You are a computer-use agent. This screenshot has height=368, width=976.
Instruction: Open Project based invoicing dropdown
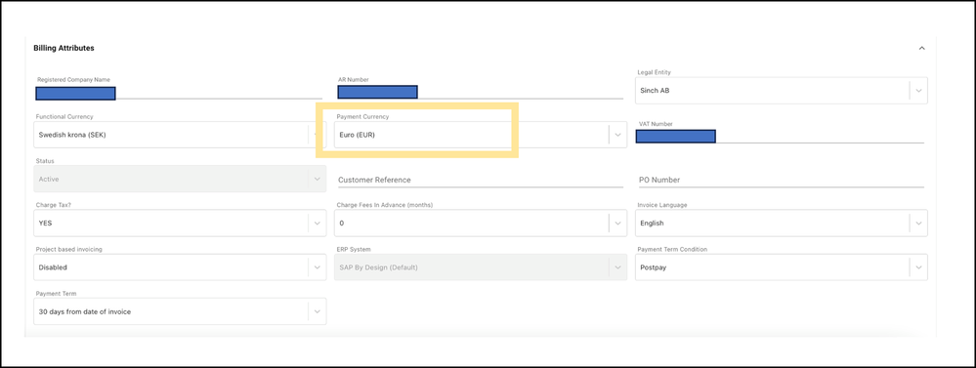180,267
